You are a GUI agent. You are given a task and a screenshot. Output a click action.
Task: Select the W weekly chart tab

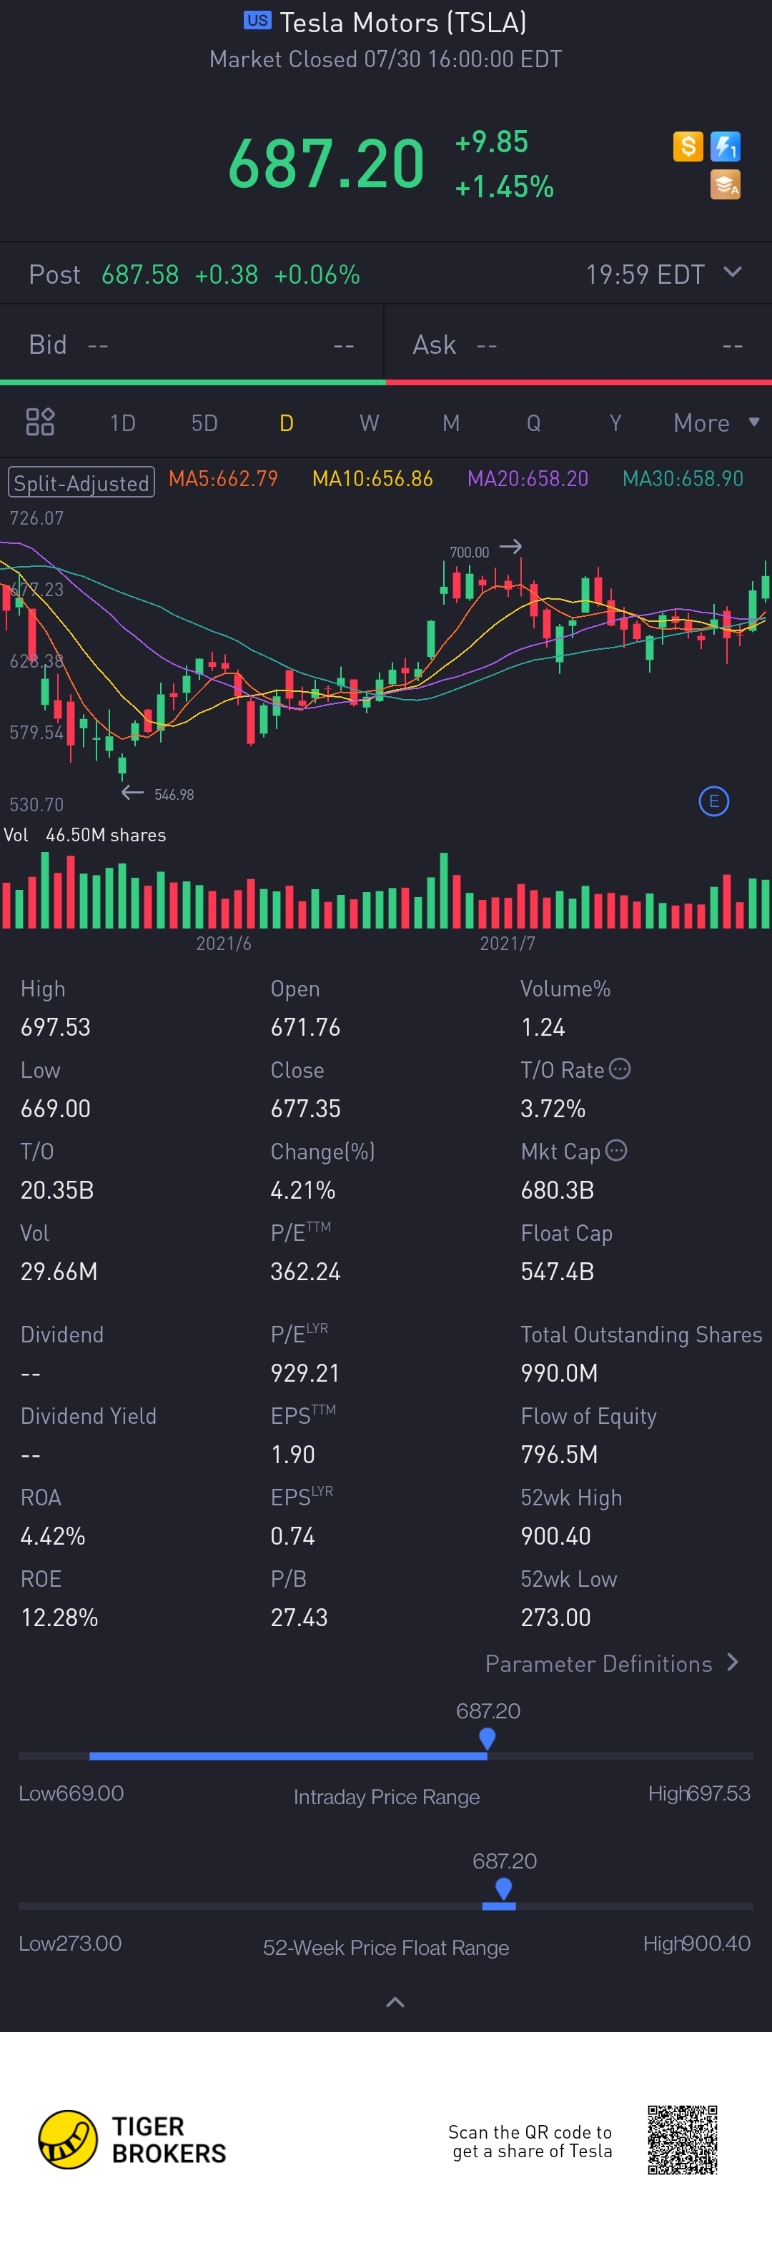pos(369,423)
